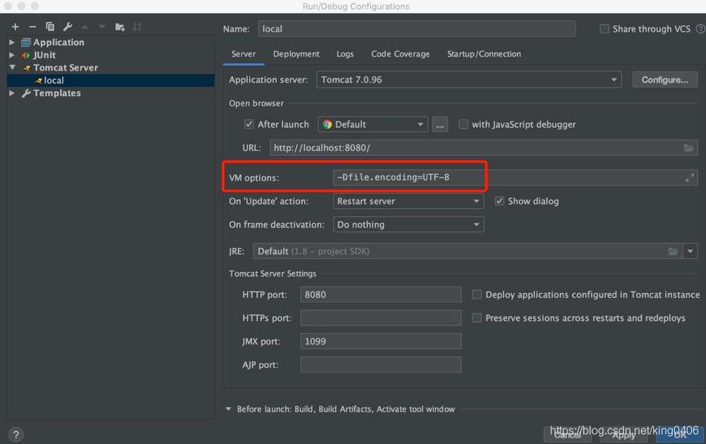The height and width of the screenshot is (444, 706).
Task: Expand the VM options field editor
Action: point(689,178)
